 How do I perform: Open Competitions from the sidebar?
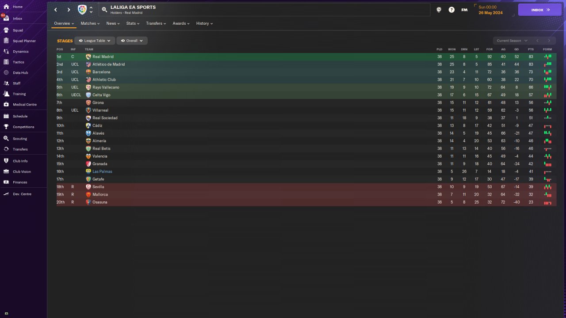[x=23, y=127]
